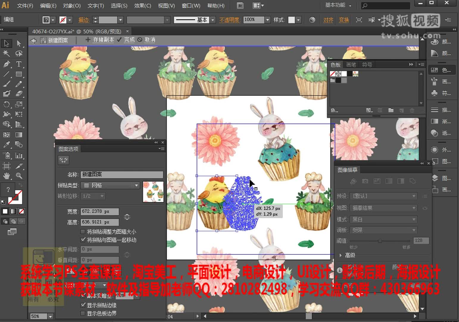Toggle trace result eye icon

coord(425,208)
